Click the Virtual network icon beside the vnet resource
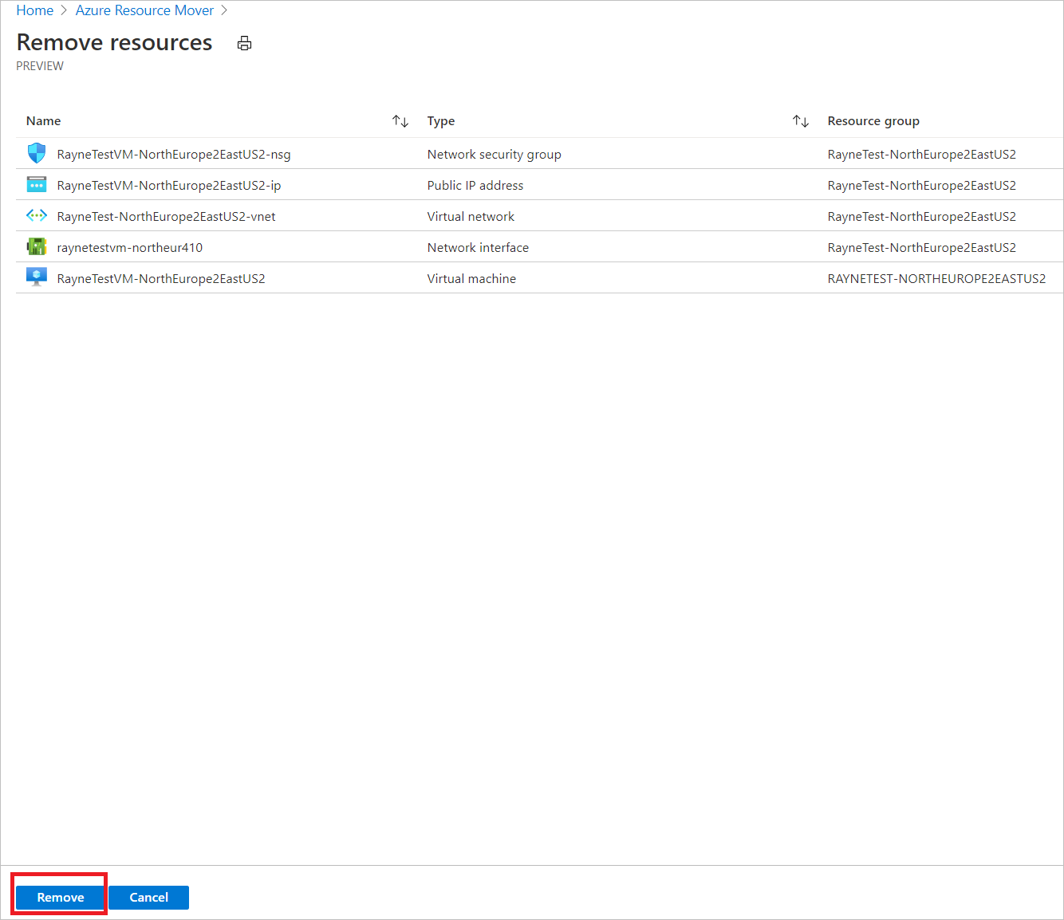 [37, 215]
